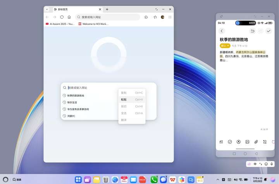This screenshot has width=279, height=184.
Task: Click the bookmark star icon in browser toolbar
Action: 155,17
